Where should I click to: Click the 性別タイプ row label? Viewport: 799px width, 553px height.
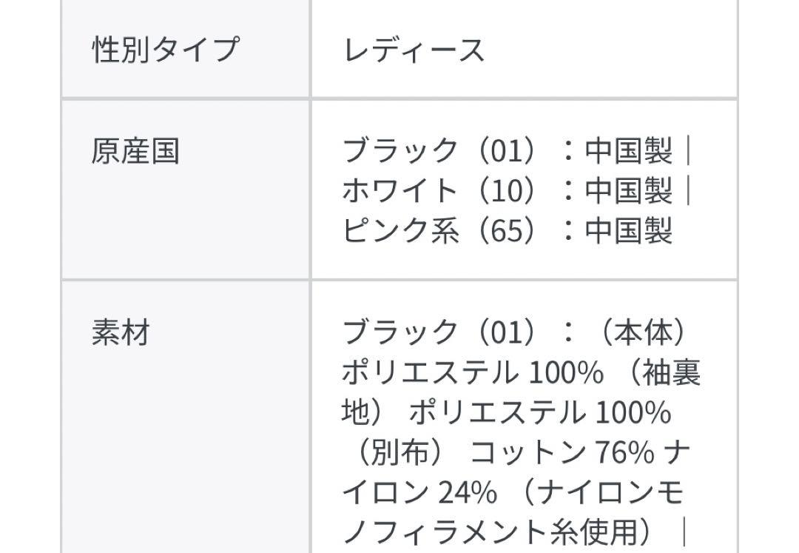coord(165,50)
